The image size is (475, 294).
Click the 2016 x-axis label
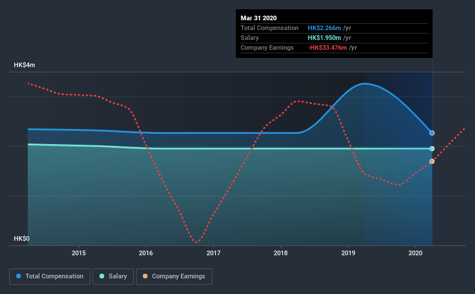pyautogui.click(x=146, y=253)
